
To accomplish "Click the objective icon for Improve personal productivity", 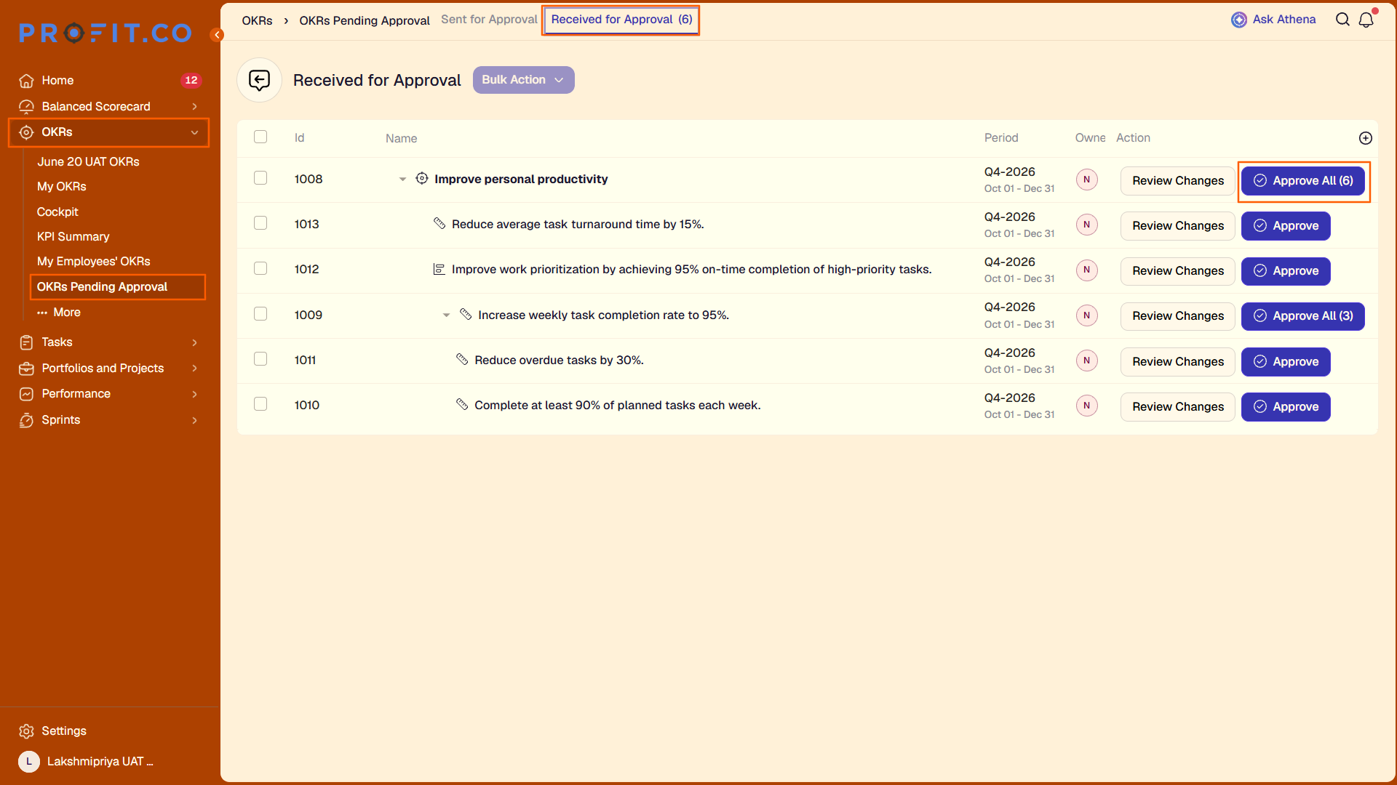I will [422, 179].
